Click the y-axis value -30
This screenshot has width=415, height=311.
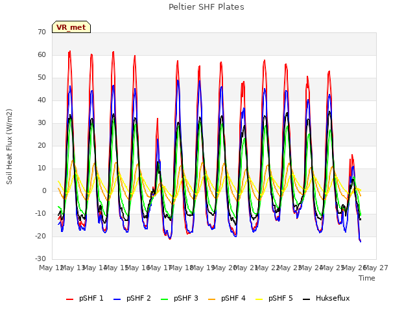coord(40,259)
